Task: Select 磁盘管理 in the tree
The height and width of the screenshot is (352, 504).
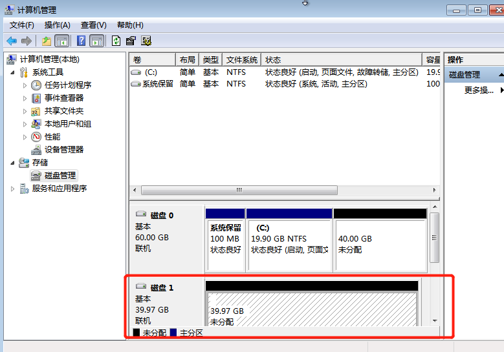Action: tap(60, 176)
